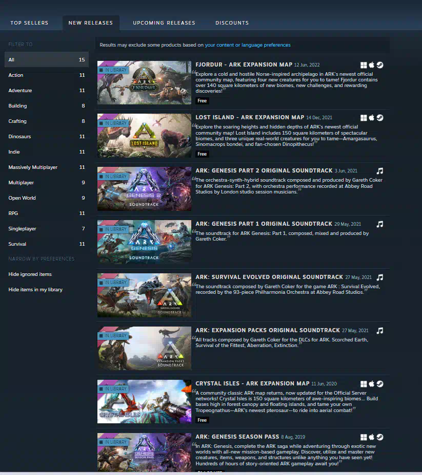Click the Genesis 2 Soundtrack capsule image

click(x=145, y=189)
